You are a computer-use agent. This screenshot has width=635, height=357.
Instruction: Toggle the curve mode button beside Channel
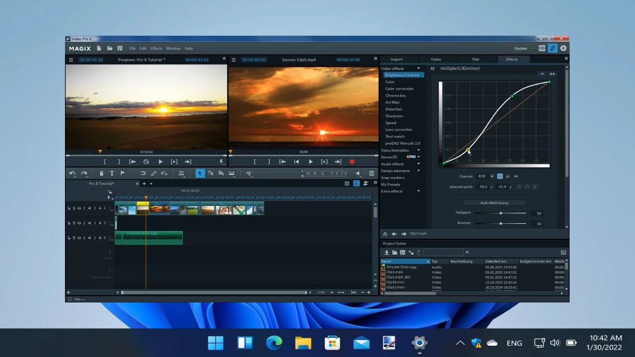[500, 176]
